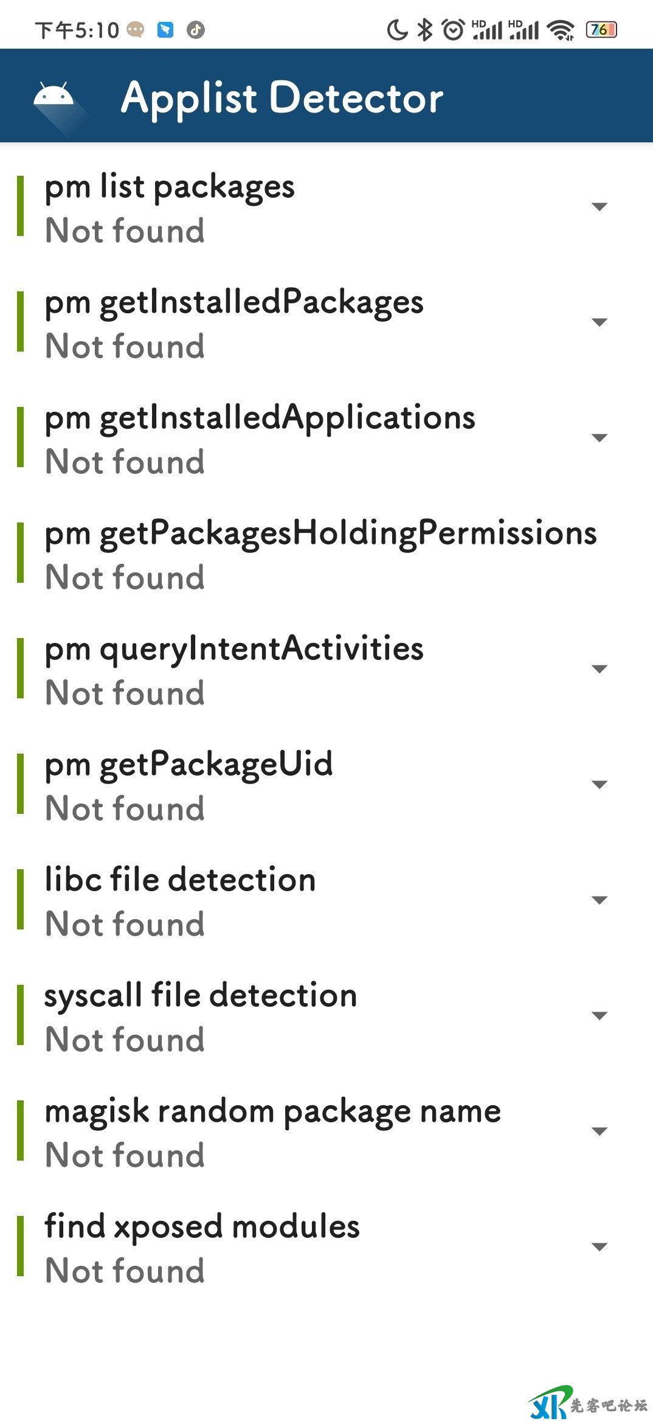Tap the alarm clock status icon
Image resolution: width=653 pixels, height=1424 pixels.
[x=453, y=29]
